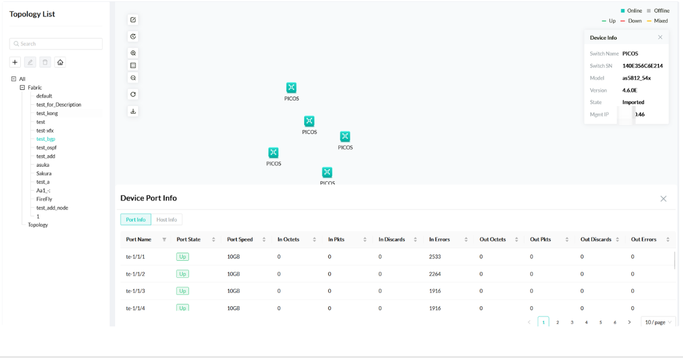
Task: Select test_ospf in the topology tree
Action: [46, 148]
